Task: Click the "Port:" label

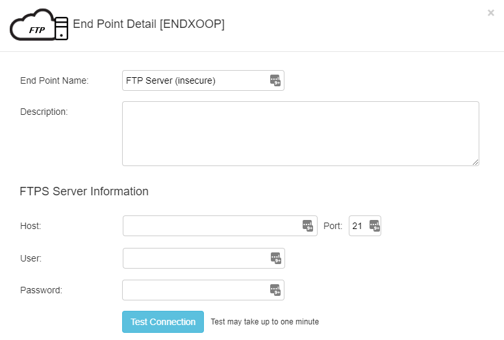Action: coord(333,226)
